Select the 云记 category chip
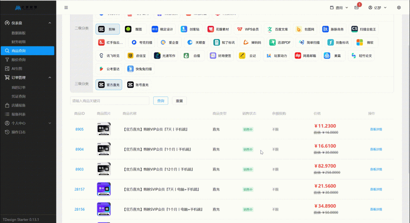The image size is (410, 223). tap(248, 56)
